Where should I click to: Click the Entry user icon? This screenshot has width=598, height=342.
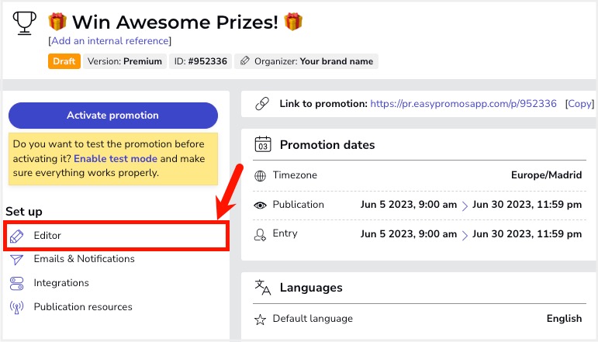261,233
